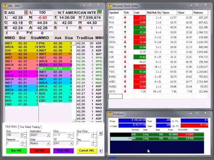Image resolution: width=214 pixels, height=160 pixels.
Task: Click the scroll up arrow of ask column scrollbar
Action: click(74, 44)
